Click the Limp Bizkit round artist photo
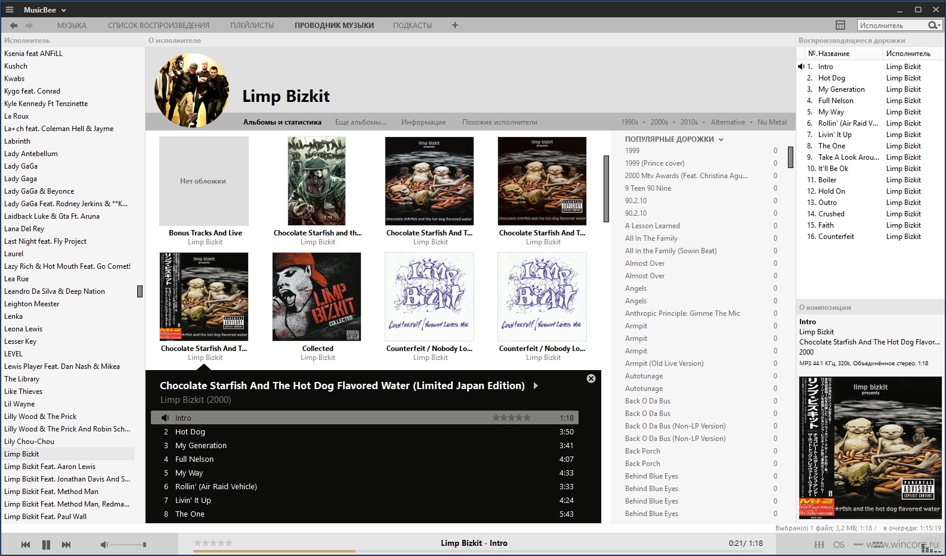 (192, 91)
